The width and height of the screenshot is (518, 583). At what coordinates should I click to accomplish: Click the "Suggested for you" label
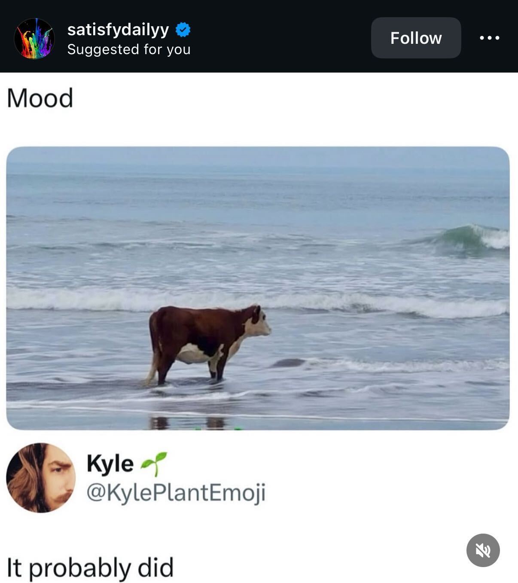(x=129, y=49)
